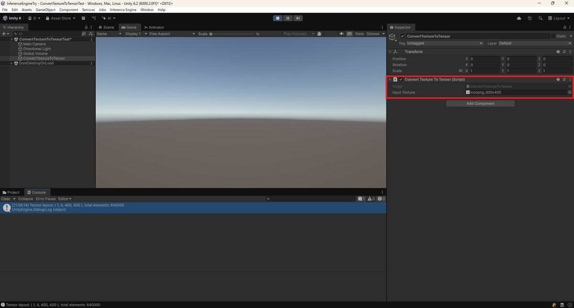This screenshot has width=574, height=308.
Task: Select Main Camera in Hierarchy
Action: [x=34, y=44]
